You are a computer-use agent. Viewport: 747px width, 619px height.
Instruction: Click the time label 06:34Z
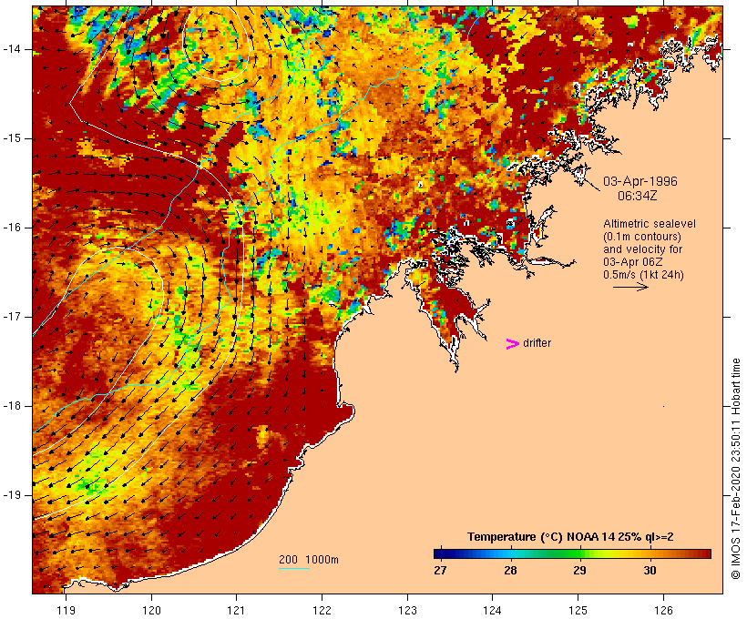(638, 196)
